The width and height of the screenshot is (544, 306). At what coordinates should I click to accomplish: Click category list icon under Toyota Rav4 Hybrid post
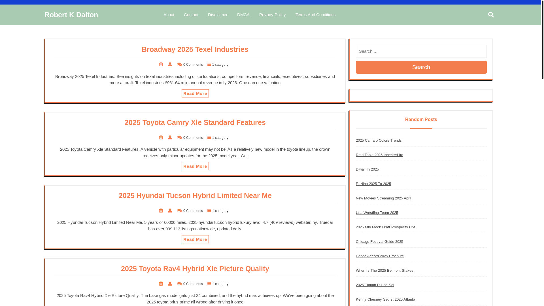tap(209, 284)
